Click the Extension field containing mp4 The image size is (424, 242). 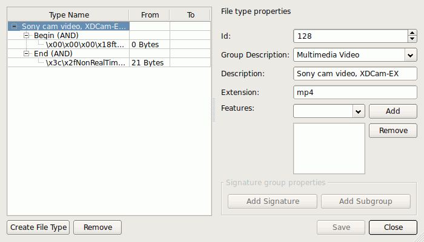[355, 93]
